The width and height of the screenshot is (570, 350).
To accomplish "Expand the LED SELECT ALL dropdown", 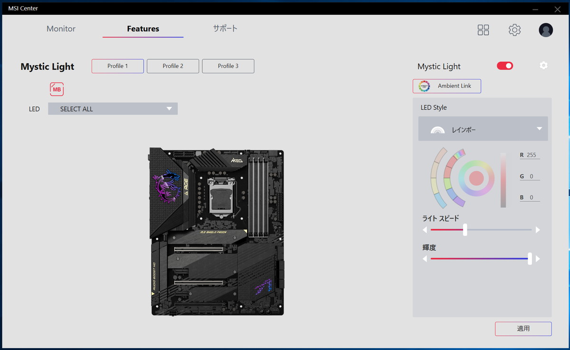I will tap(113, 109).
